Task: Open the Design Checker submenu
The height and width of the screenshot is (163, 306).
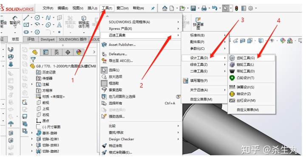Action: click(x=141, y=139)
